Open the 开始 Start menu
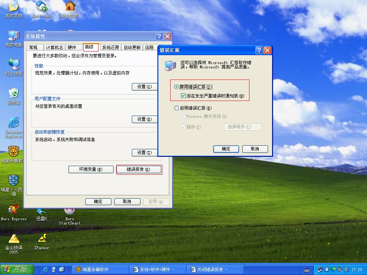Screen dimensions: 367x275 pos(17,269)
